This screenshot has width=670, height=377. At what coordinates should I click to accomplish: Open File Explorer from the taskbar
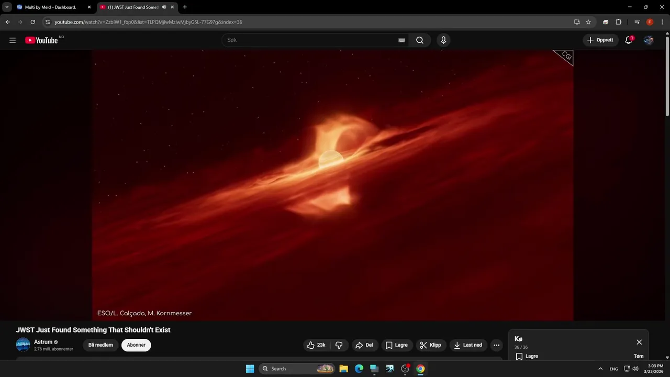[343, 369]
